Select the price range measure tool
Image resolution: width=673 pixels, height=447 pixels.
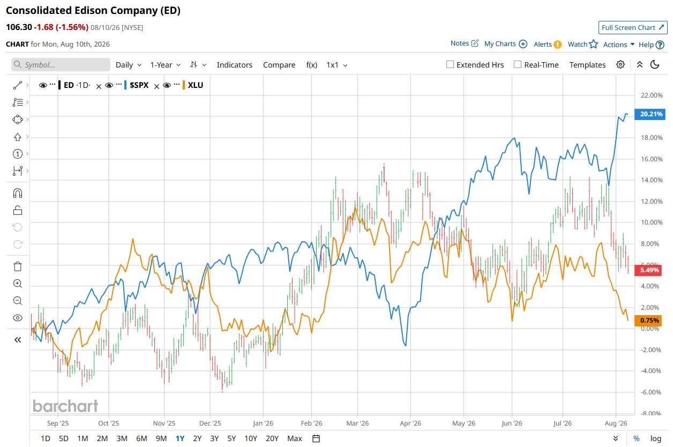(17, 171)
